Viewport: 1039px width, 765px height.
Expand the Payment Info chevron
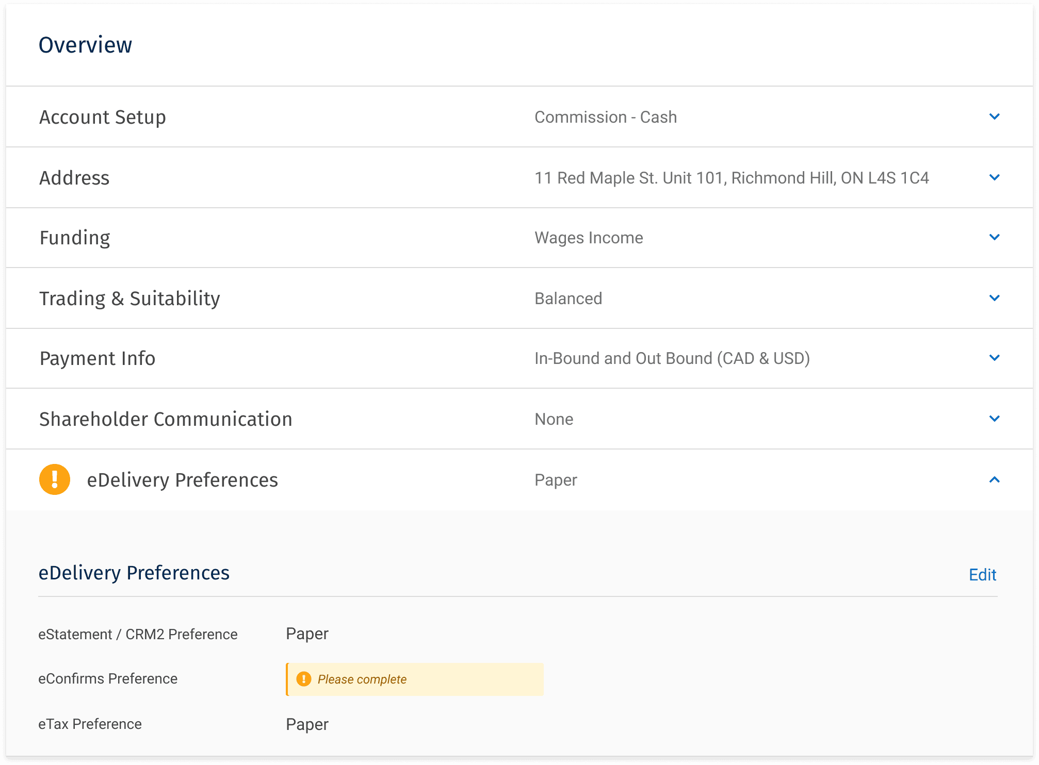point(994,358)
